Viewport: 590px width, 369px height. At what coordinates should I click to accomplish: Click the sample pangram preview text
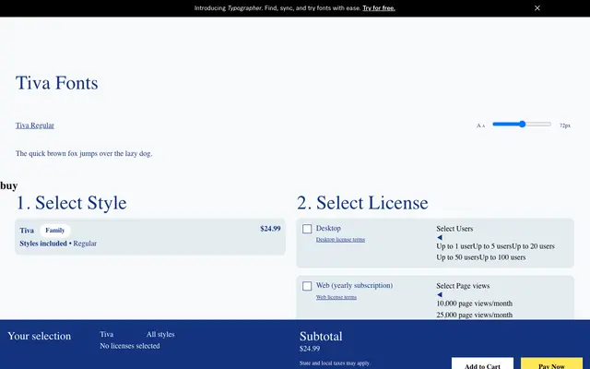coord(84,153)
